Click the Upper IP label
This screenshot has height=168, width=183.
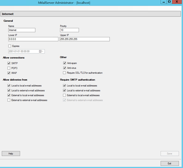(65, 35)
